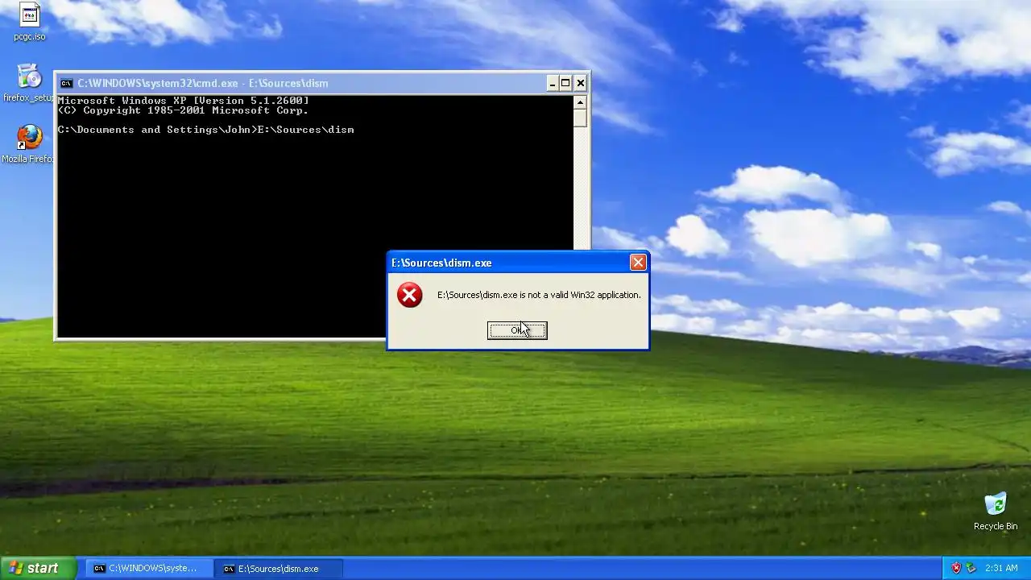Select the Recycle Bin desktop icon
The height and width of the screenshot is (580, 1031).
coord(996,512)
